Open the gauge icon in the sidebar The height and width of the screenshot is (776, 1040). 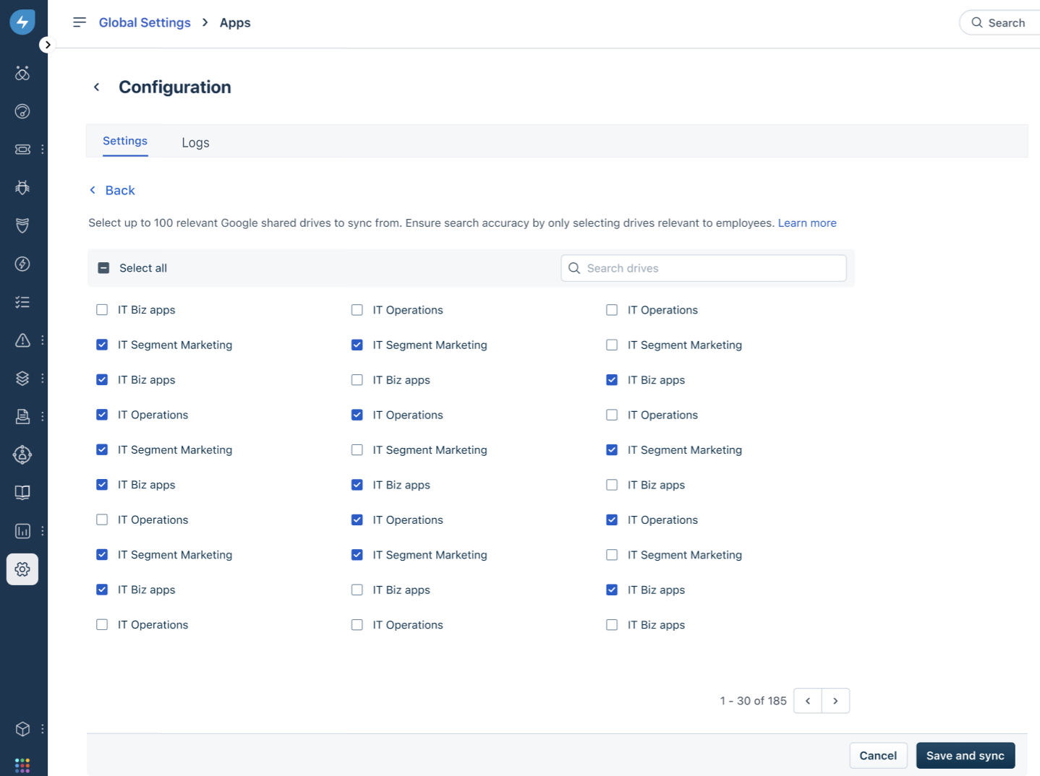[22, 111]
